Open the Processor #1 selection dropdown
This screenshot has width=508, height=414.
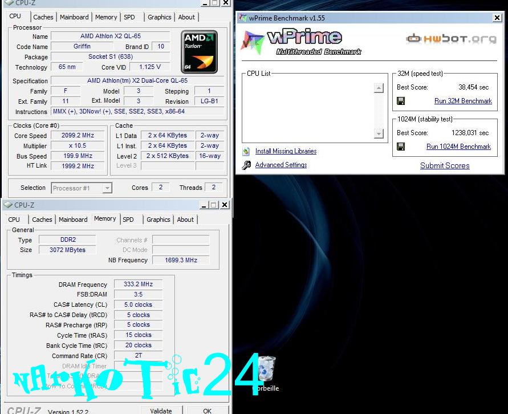107,188
